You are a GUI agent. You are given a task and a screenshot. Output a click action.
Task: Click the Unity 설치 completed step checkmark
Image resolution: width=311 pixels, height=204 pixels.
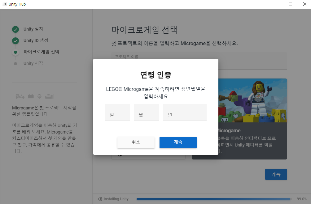(15, 29)
